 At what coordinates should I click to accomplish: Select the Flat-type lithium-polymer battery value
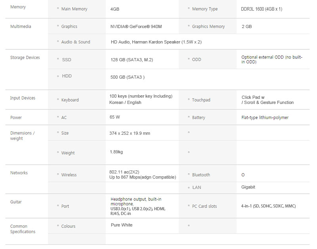pyautogui.click(x=265, y=117)
